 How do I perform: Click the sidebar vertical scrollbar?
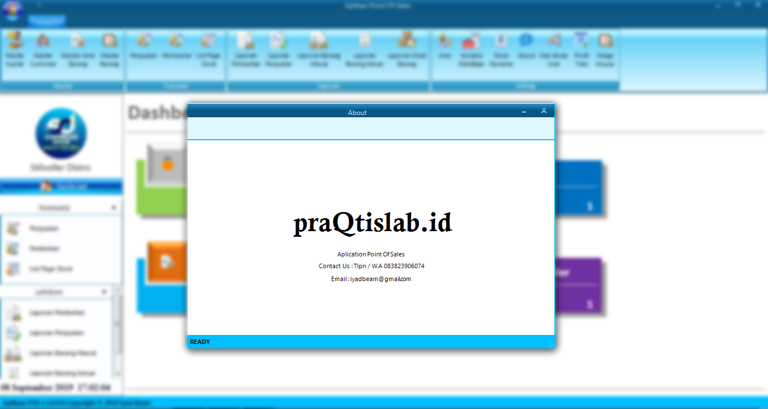coord(118,331)
